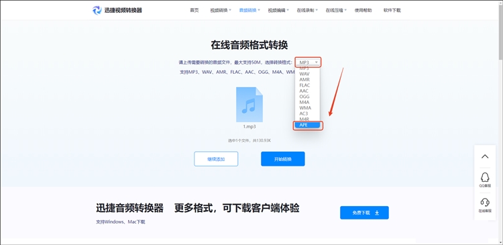The image size is (503, 245).
Task: Choose WAV in format list
Action: click(x=304, y=74)
